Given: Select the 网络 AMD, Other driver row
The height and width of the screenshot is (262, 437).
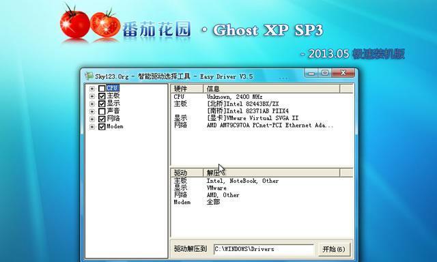Looking at the screenshot, I should [x=262, y=195].
